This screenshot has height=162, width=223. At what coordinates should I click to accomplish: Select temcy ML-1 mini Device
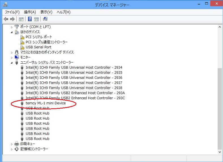tap(46, 103)
